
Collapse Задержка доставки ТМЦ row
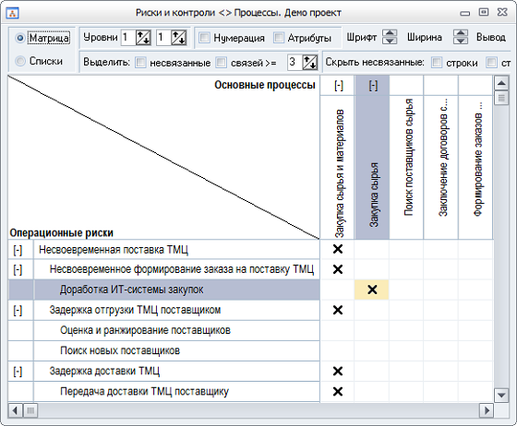click(x=18, y=372)
